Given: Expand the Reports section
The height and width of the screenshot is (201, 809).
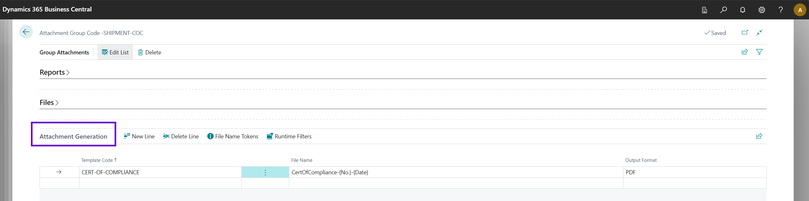Looking at the screenshot, I should 55,72.
